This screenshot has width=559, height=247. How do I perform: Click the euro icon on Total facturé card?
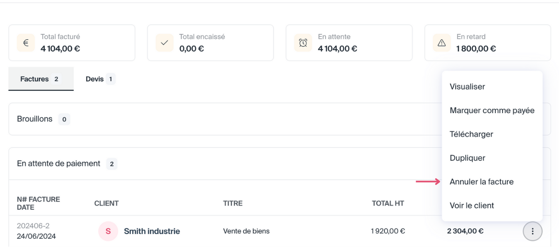pos(26,43)
